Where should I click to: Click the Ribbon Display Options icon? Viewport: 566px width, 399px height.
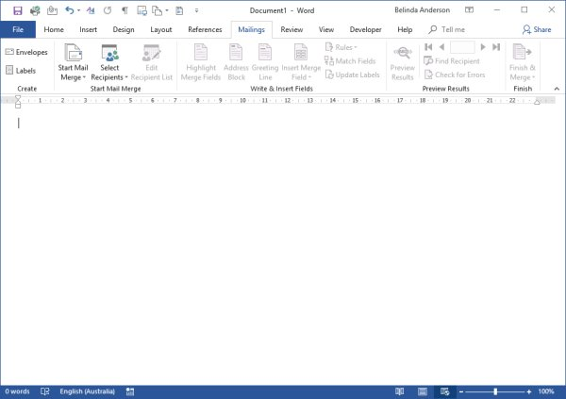coord(469,10)
